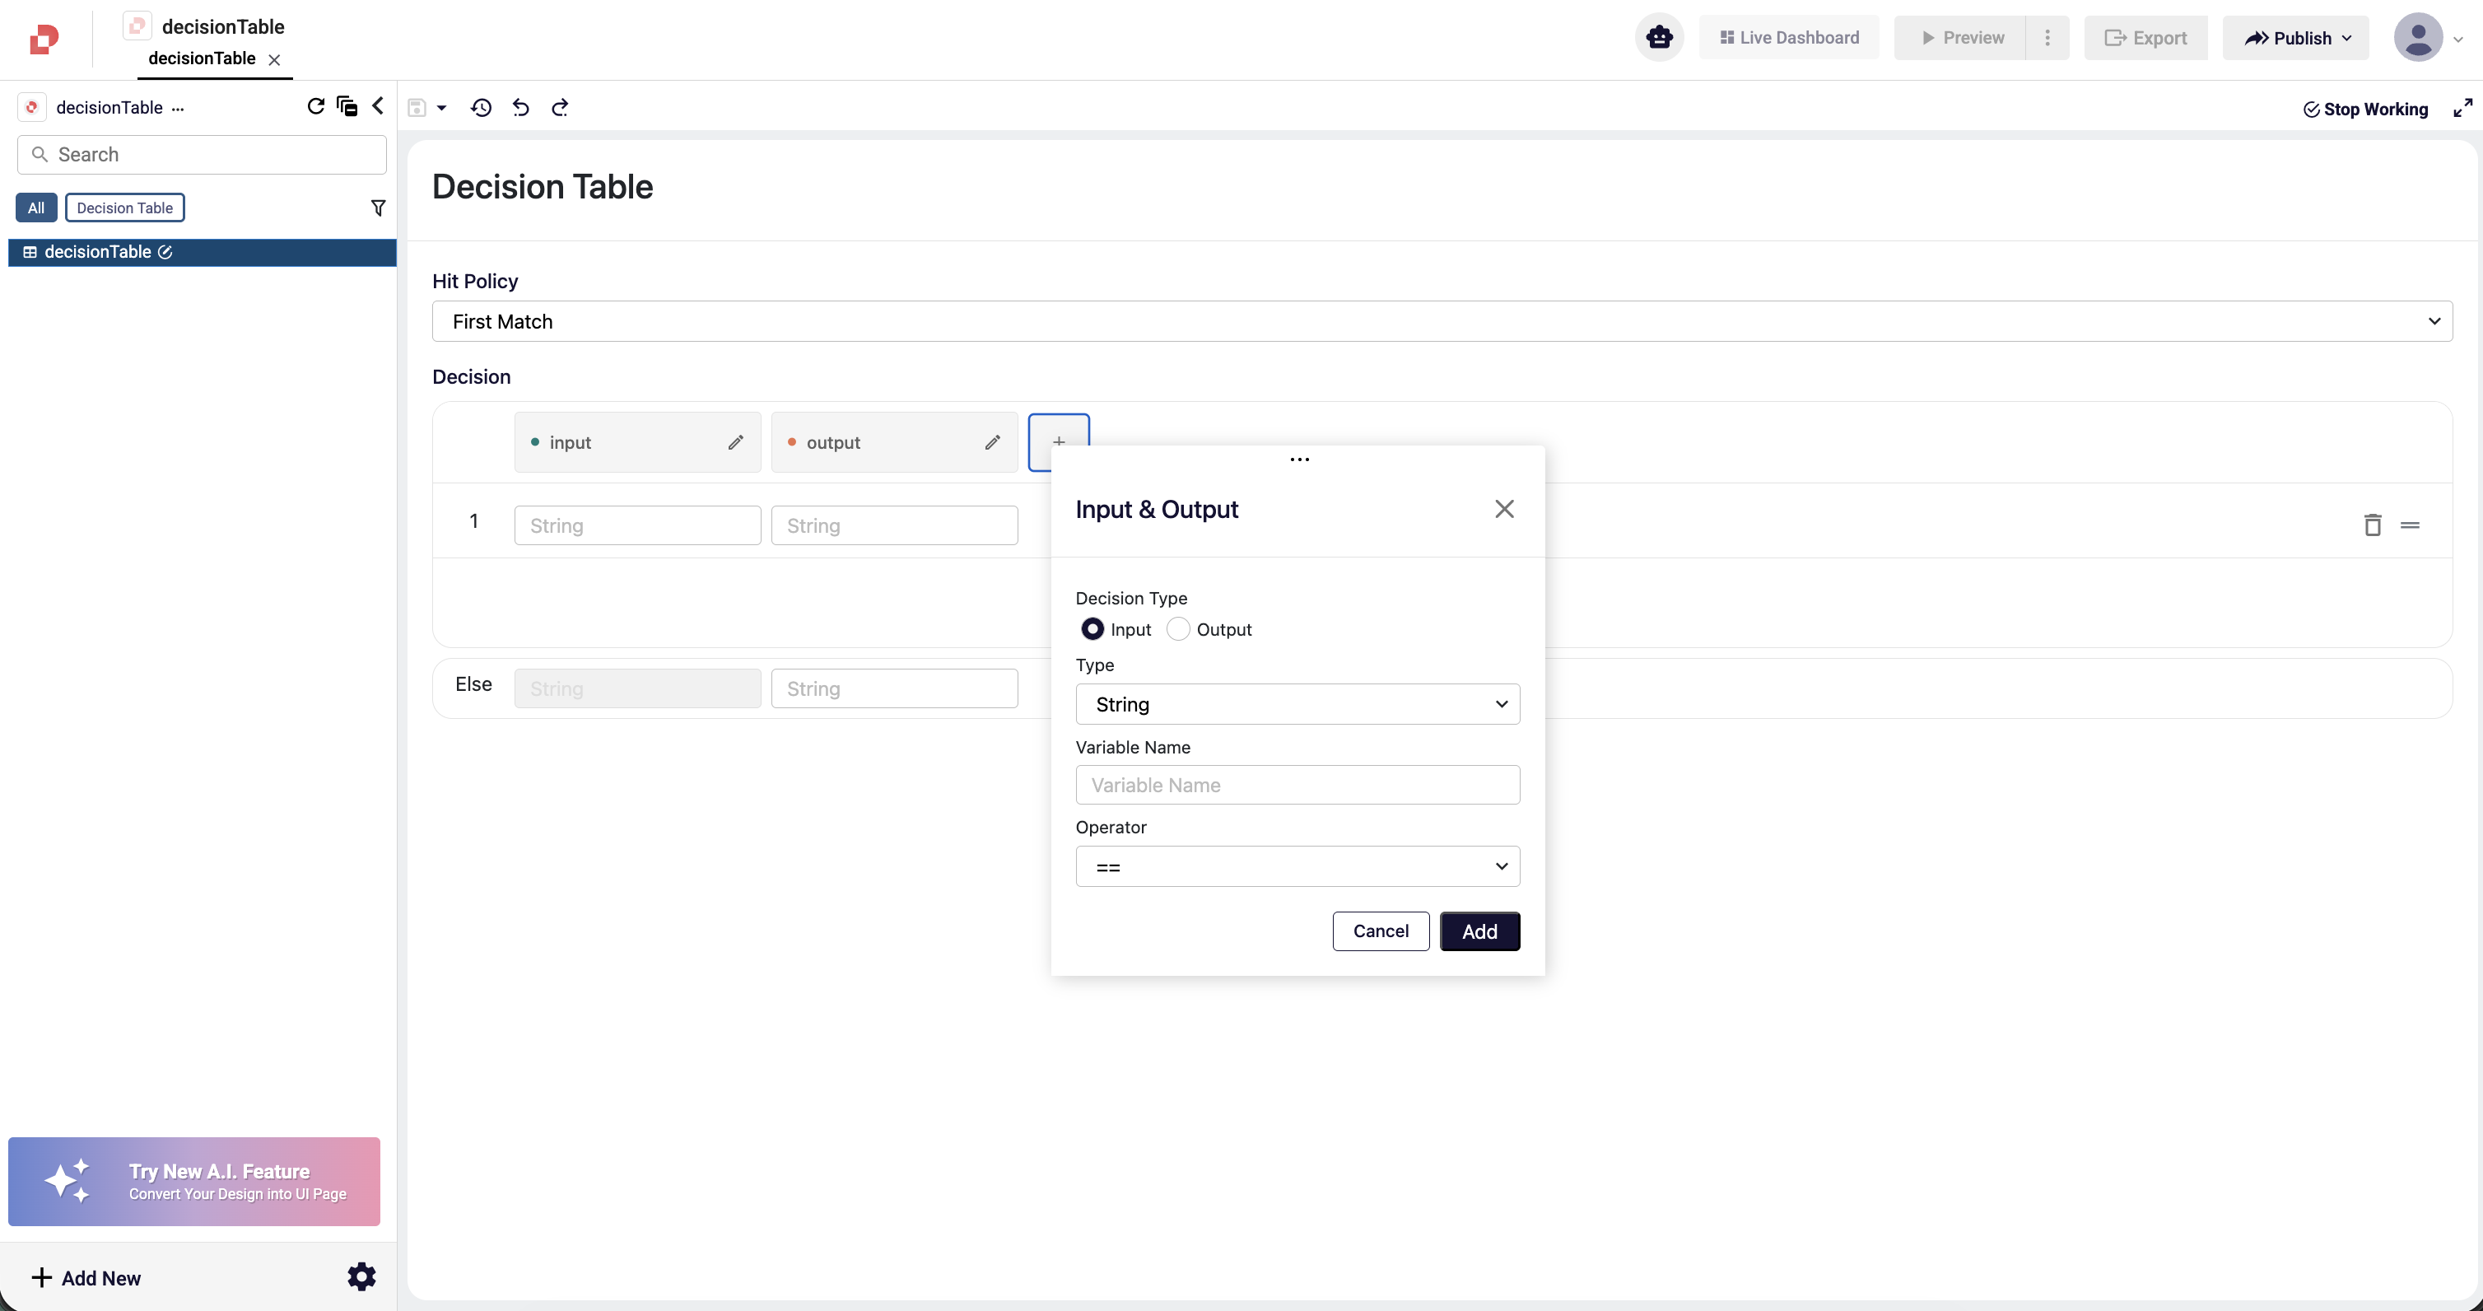Click the undo arrow in toolbar
The image size is (2483, 1311).
tap(520, 108)
